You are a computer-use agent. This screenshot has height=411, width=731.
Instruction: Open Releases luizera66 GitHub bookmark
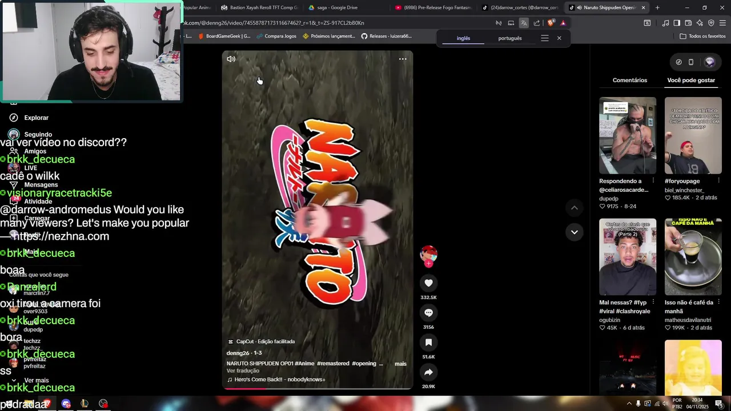(x=387, y=36)
